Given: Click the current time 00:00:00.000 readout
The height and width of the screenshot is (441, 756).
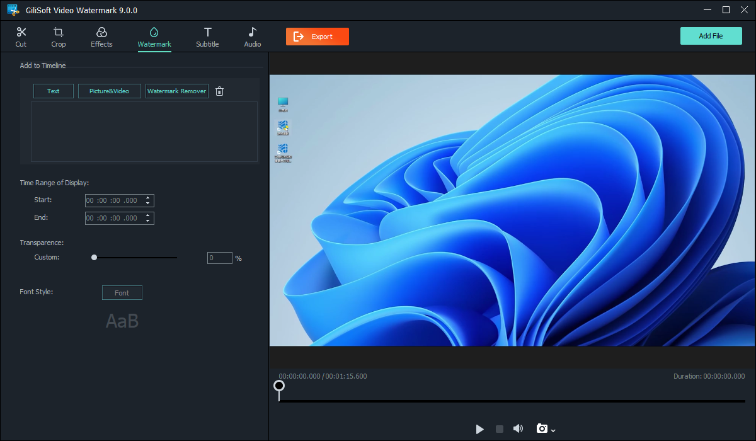Looking at the screenshot, I should 300,376.
